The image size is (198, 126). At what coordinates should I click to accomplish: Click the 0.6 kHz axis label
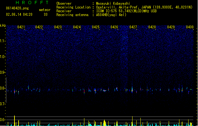pos(3,120)
